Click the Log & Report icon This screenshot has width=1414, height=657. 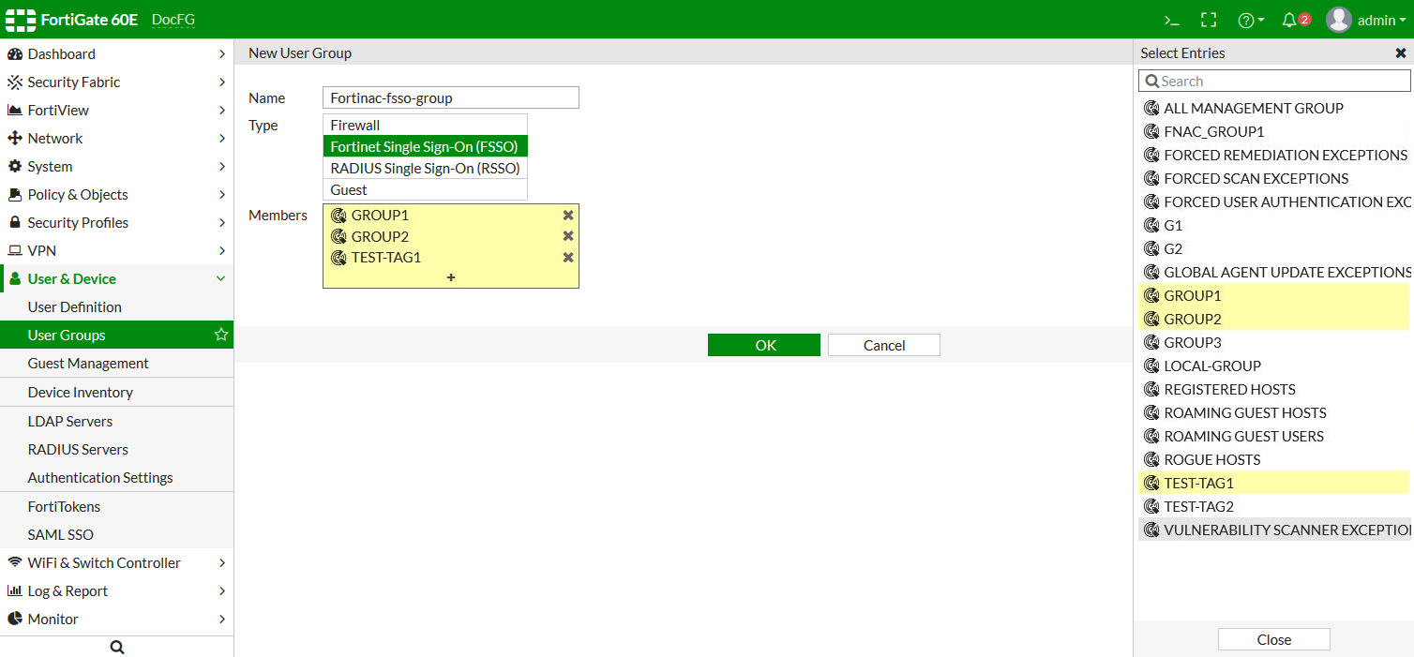(15, 590)
